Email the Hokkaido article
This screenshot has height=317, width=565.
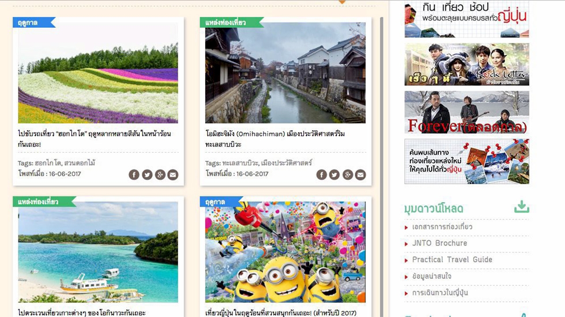click(173, 175)
